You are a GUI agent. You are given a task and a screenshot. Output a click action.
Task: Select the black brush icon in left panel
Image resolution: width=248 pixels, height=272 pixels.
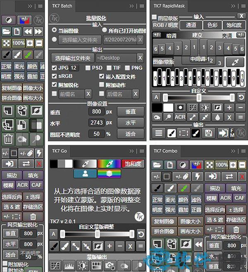[7, 55]
